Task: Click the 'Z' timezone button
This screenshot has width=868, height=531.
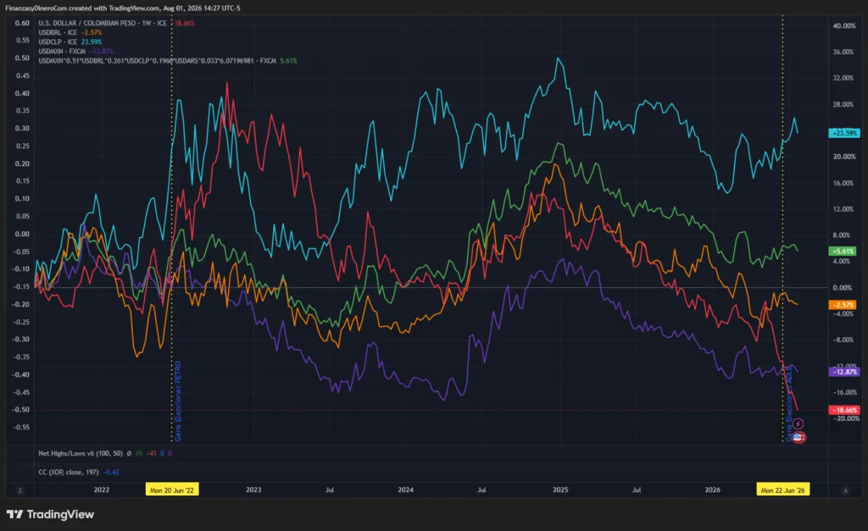Action: [x=20, y=490]
